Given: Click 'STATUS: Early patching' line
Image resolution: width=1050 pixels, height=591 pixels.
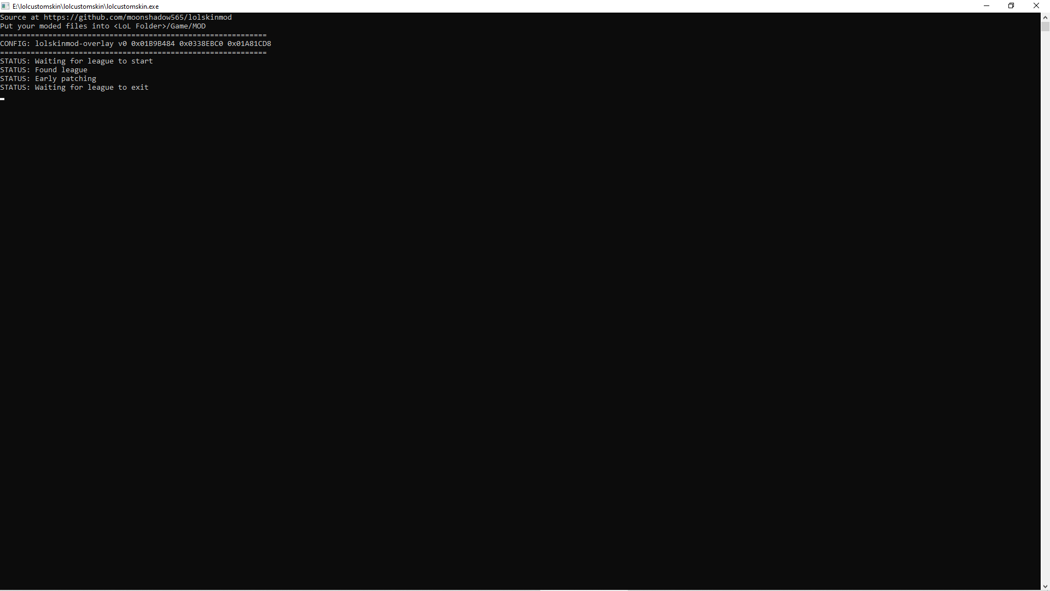Looking at the screenshot, I should coord(48,79).
